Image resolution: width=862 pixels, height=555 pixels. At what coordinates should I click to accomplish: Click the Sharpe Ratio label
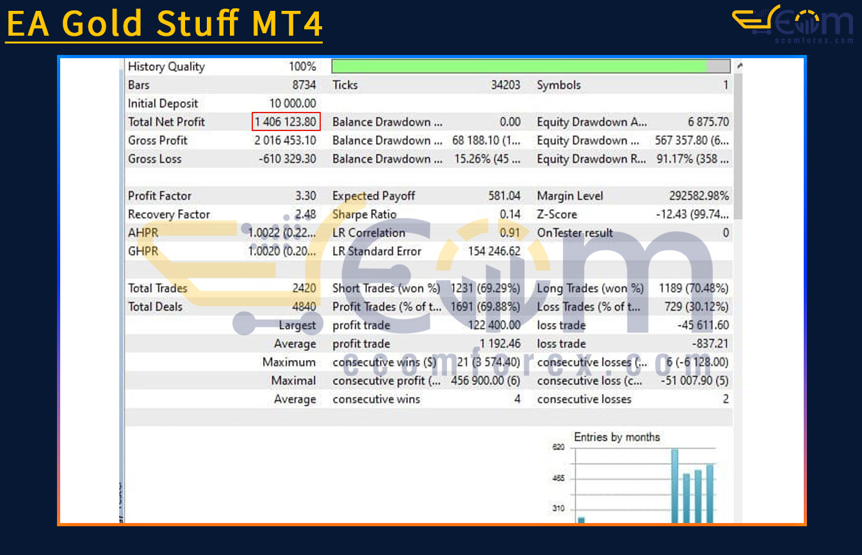pyautogui.click(x=364, y=215)
